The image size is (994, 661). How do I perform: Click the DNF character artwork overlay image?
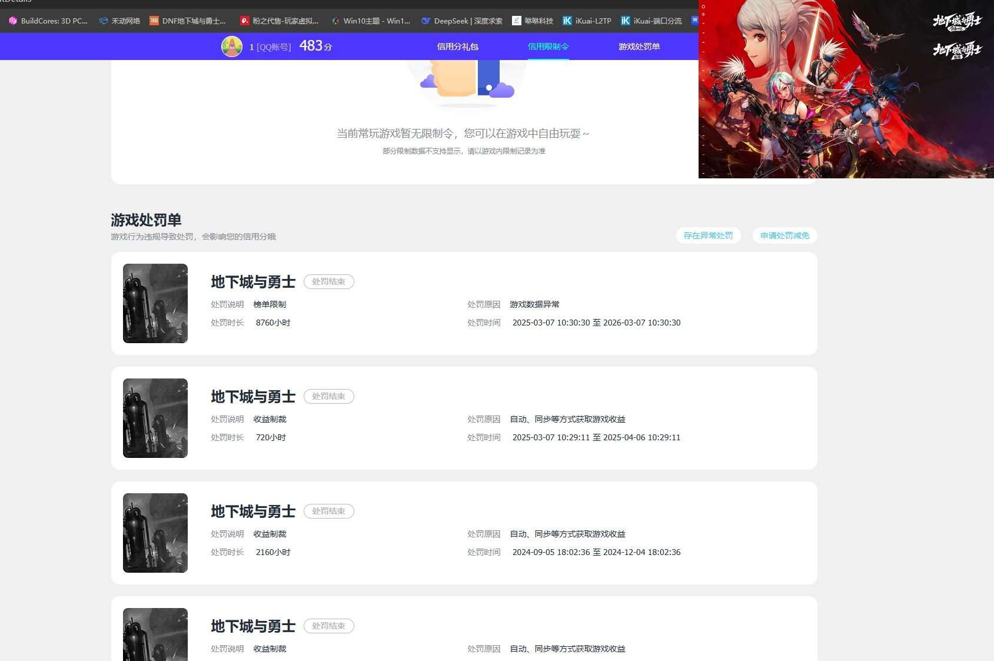coord(846,89)
